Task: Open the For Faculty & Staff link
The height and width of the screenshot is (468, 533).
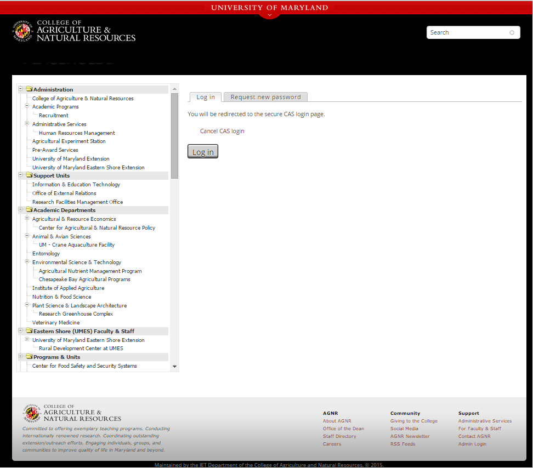Action: (480, 429)
